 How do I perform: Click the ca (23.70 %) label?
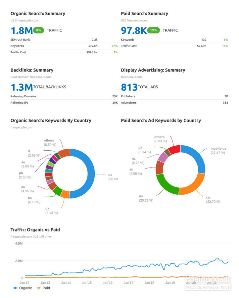(x=213, y=200)
